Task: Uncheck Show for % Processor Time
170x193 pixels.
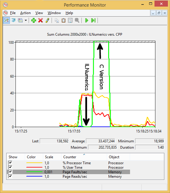Action: coord(10,163)
